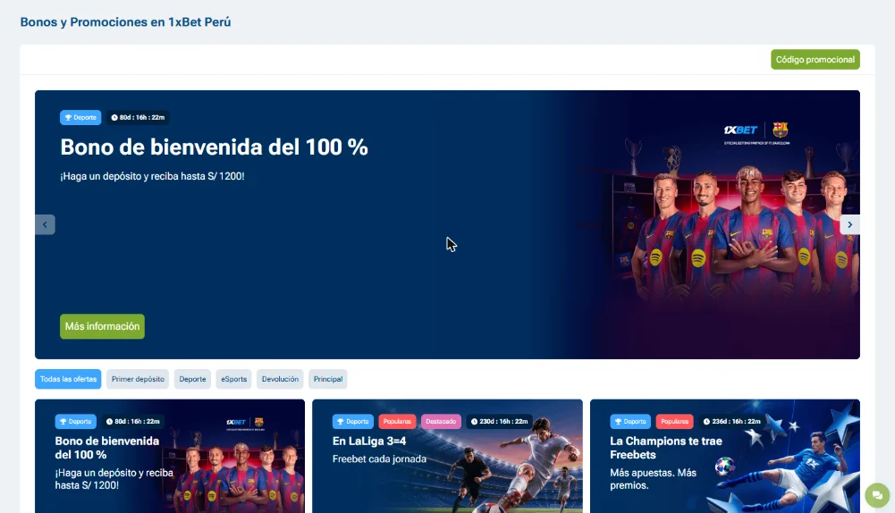The width and height of the screenshot is (895, 513).
Task: Advance to next banner slide arrow
Action: pyautogui.click(x=849, y=225)
